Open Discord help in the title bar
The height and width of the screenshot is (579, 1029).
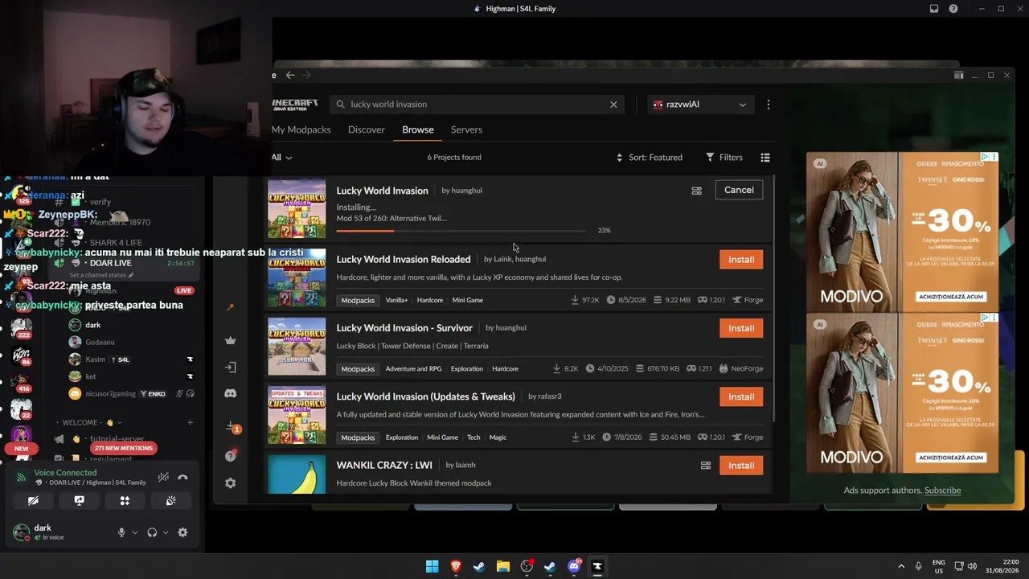click(x=953, y=9)
